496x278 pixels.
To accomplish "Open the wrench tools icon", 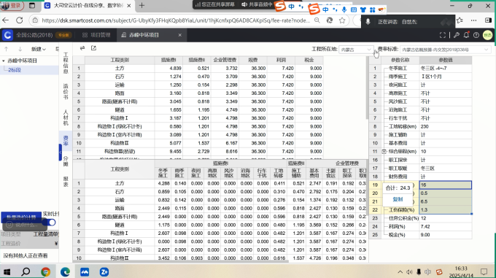I will 456,35.
